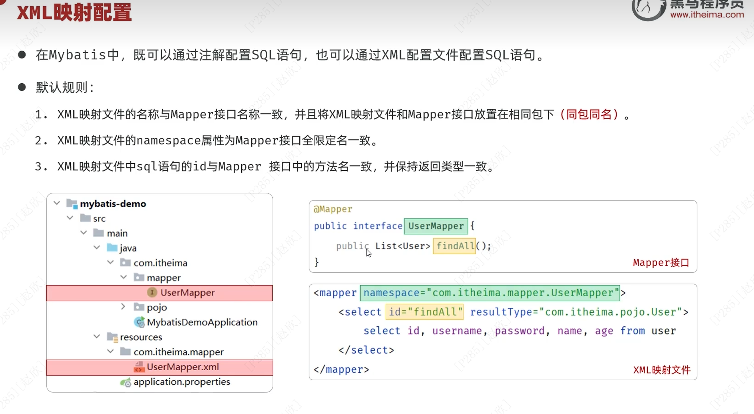Click the pojo package folder icon

coord(139,307)
